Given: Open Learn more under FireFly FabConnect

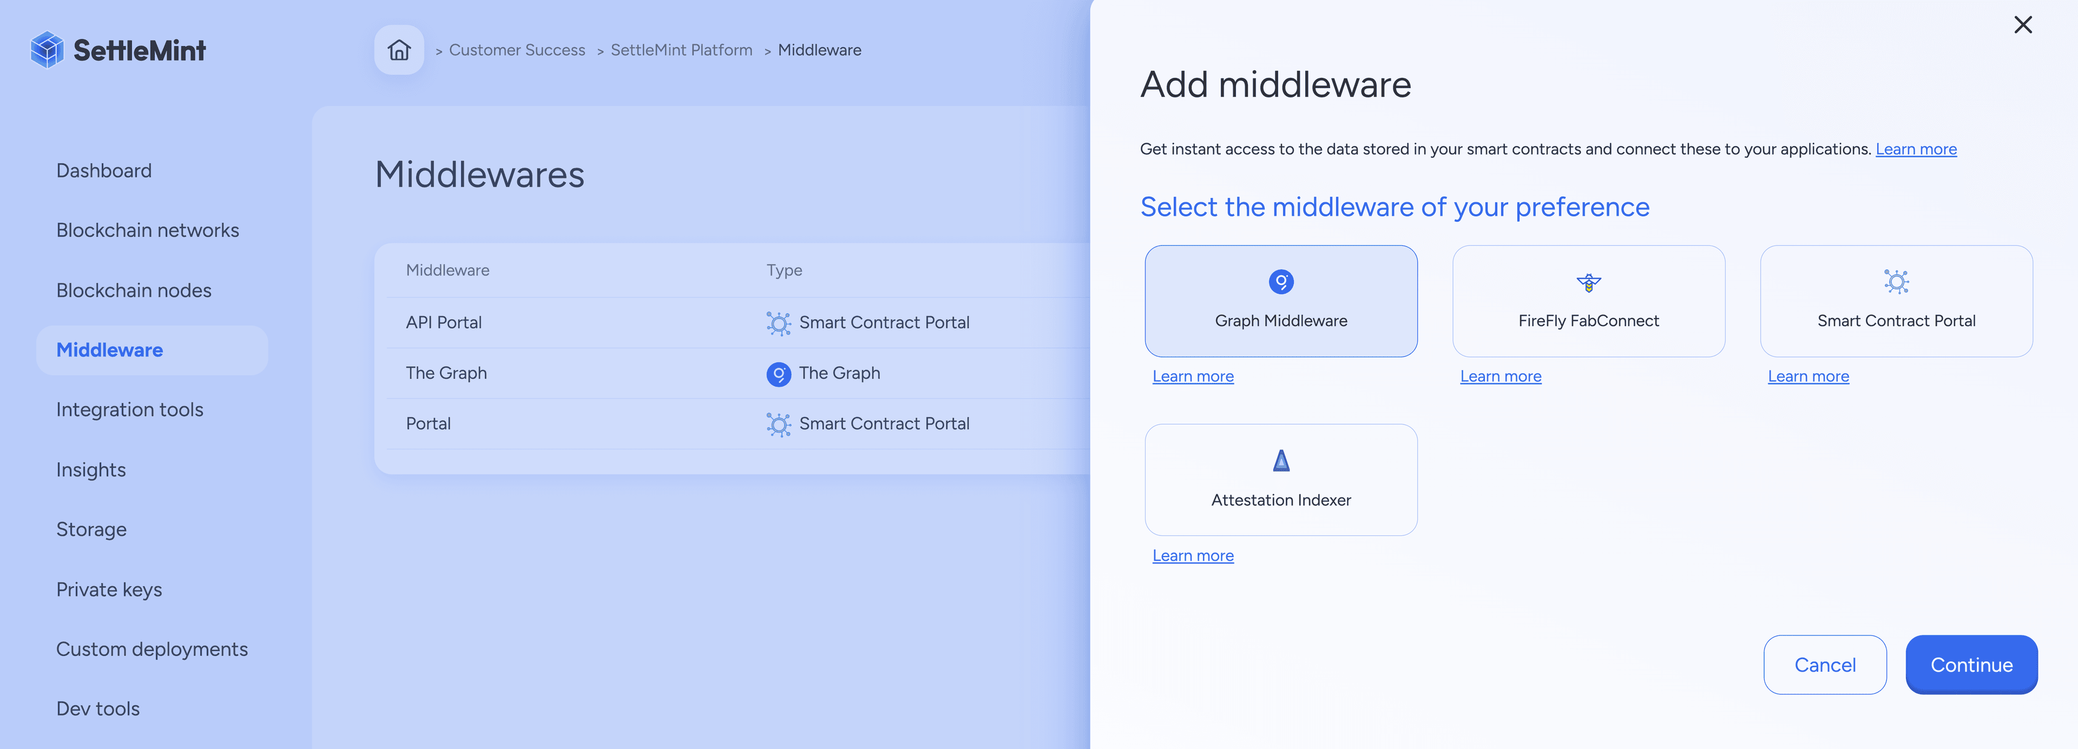Looking at the screenshot, I should pos(1501,376).
